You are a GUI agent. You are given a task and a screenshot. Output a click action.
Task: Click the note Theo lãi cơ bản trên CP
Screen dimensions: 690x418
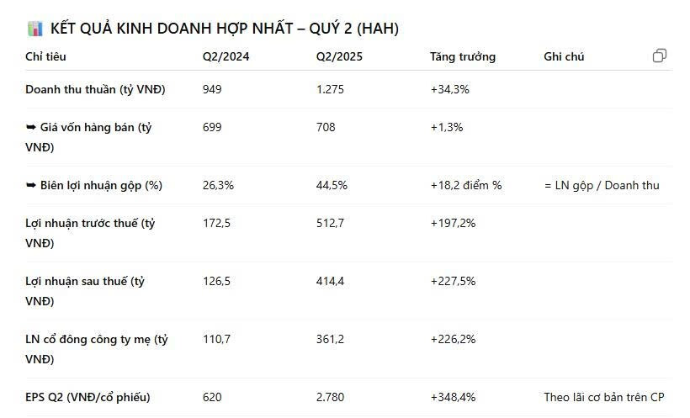click(604, 396)
